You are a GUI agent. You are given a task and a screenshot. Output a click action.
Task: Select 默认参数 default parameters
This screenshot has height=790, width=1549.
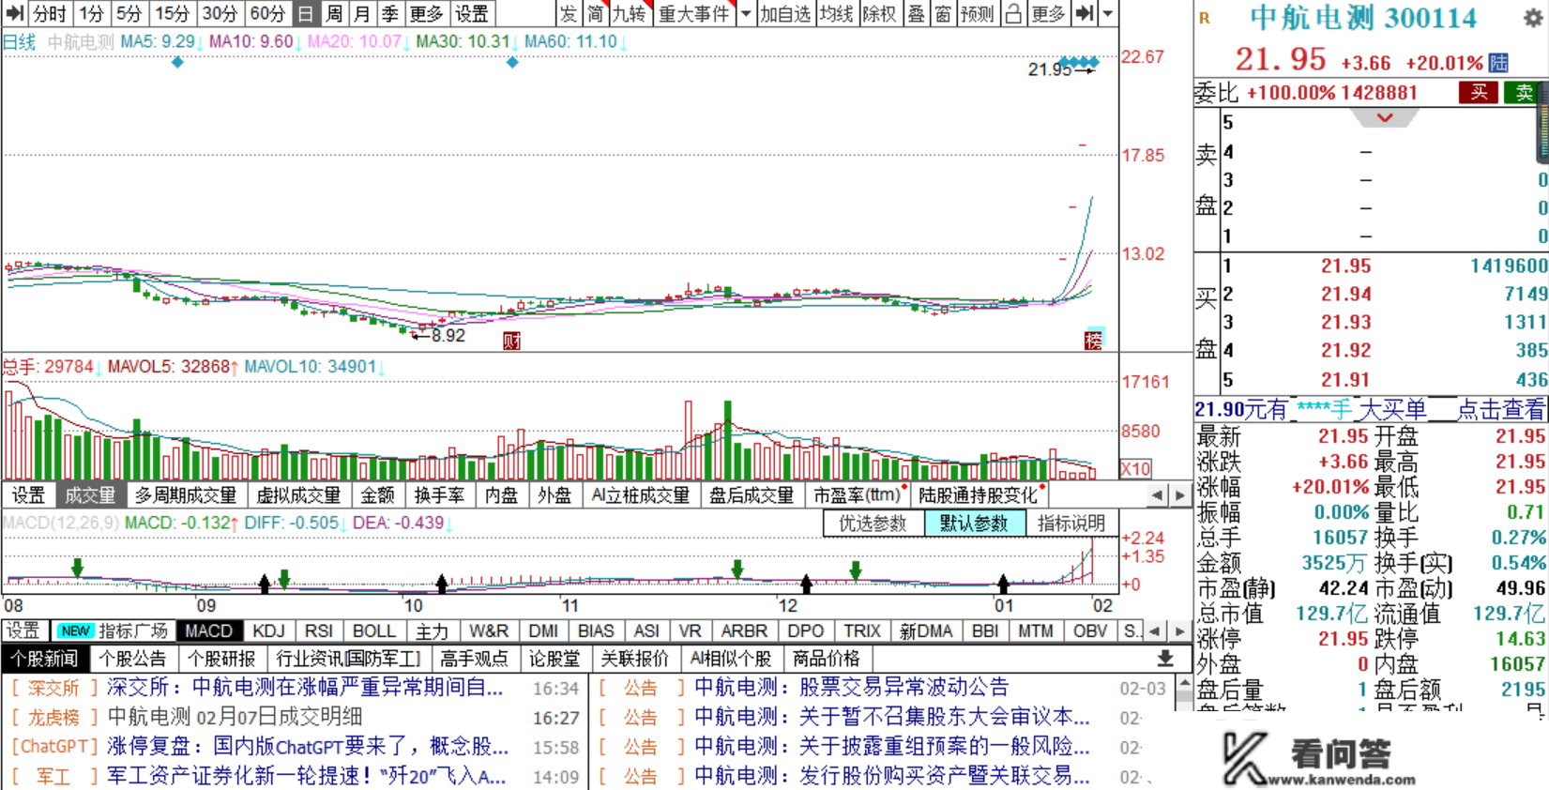click(x=974, y=524)
